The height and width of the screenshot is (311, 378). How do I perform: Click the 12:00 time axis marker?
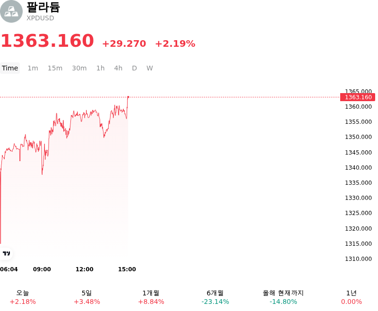(x=85, y=269)
